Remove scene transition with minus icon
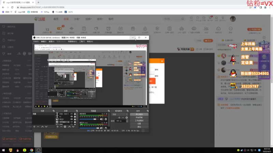 point(123,118)
